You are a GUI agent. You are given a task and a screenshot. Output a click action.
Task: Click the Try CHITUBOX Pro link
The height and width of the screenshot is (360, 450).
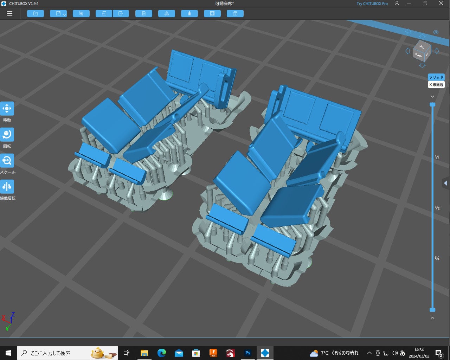tap(372, 4)
